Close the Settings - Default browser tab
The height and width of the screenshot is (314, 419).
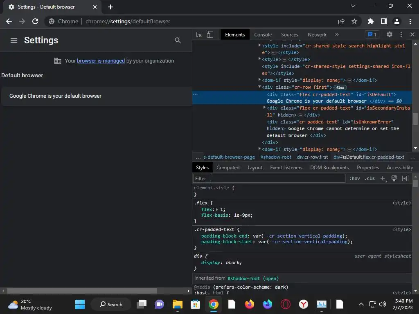click(x=95, y=7)
